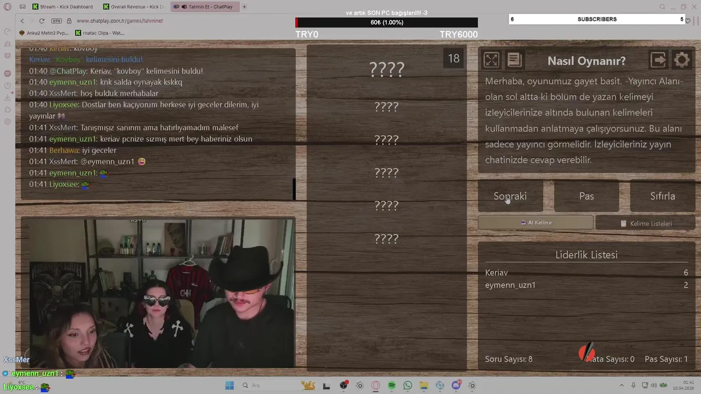Open File Explorer from the taskbar

point(424,385)
